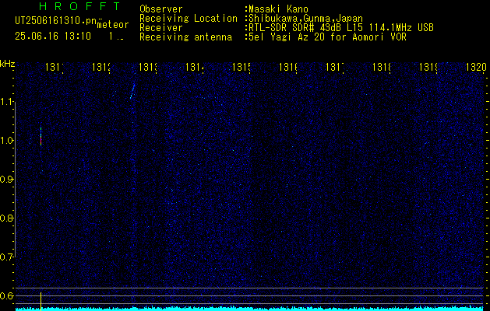Click the Receiving Location label
Viewport: 490px width, 311px height.
tap(189, 19)
